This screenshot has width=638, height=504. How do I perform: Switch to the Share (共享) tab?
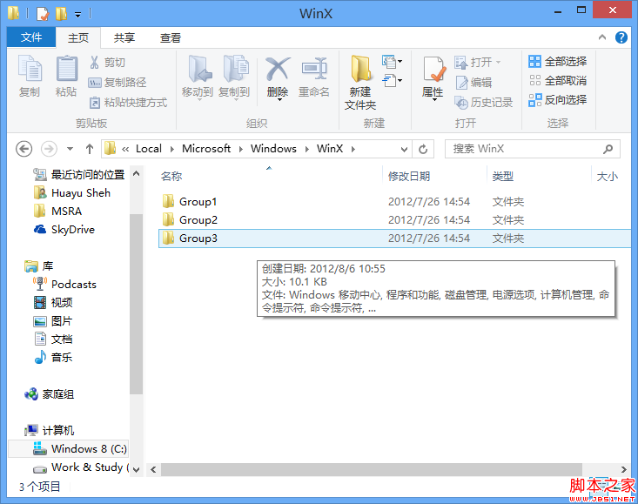tap(124, 37)
